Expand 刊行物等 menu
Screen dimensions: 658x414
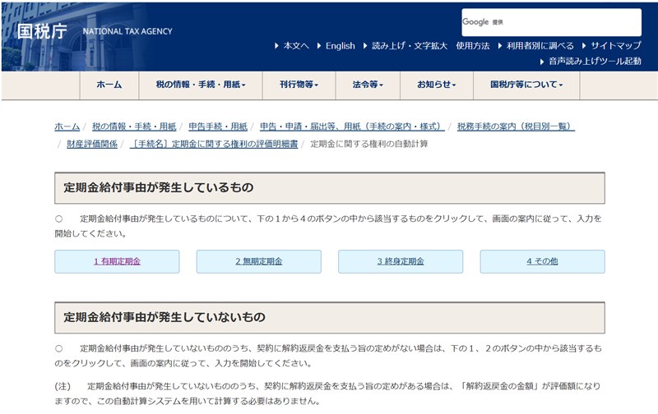[x=299, y=85]
